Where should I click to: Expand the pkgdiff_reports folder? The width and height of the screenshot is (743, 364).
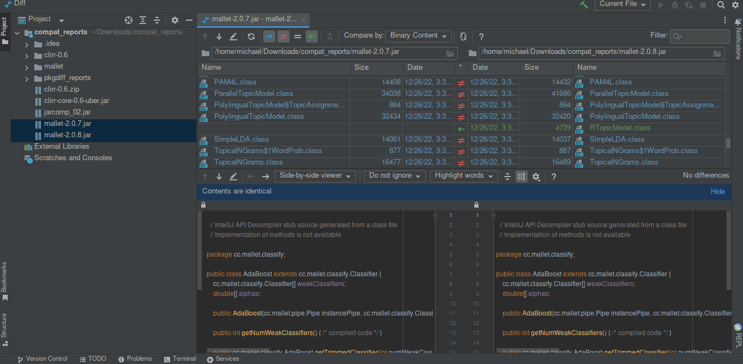(x=27, y=78)
